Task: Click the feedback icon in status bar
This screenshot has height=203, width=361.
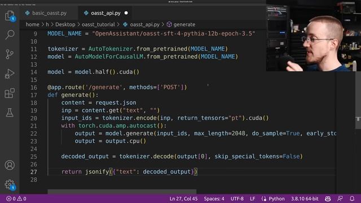Action: pos(340,198)
